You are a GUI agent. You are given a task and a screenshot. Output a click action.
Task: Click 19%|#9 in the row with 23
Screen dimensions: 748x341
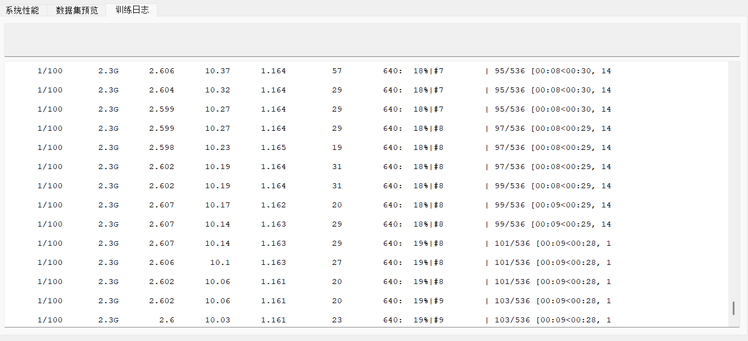coord(428,320)
